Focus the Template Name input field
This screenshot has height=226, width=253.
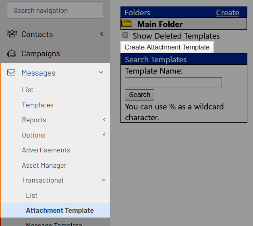pyautogui.click(x=174, y=82)
